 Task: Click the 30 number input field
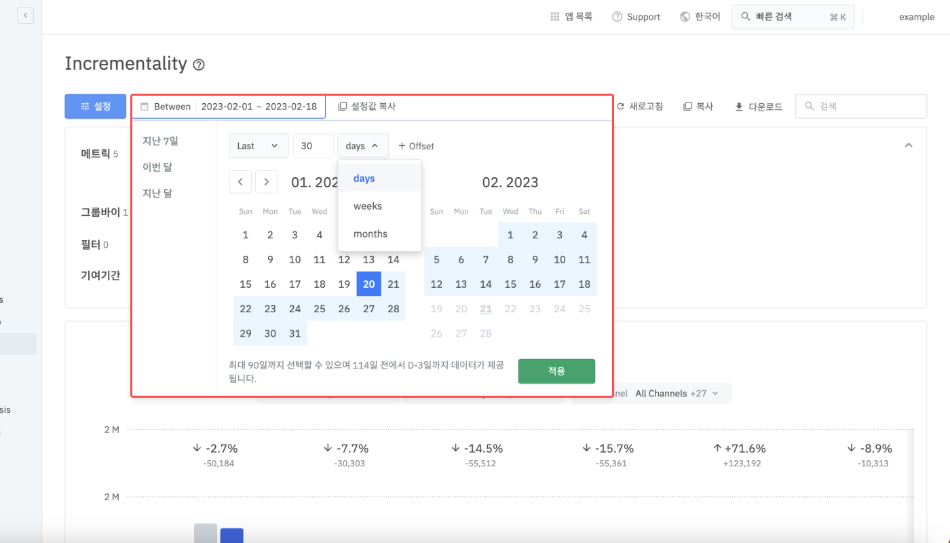click(x=313, y=146)
